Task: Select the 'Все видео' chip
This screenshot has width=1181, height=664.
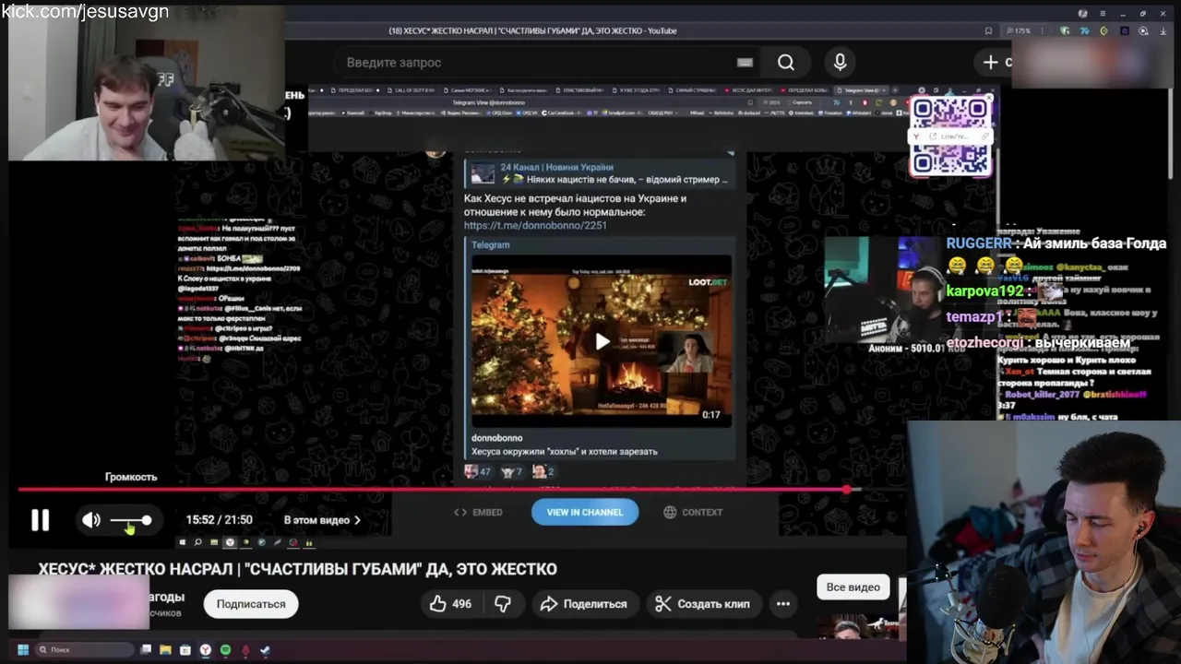Action: coord(853,587)
